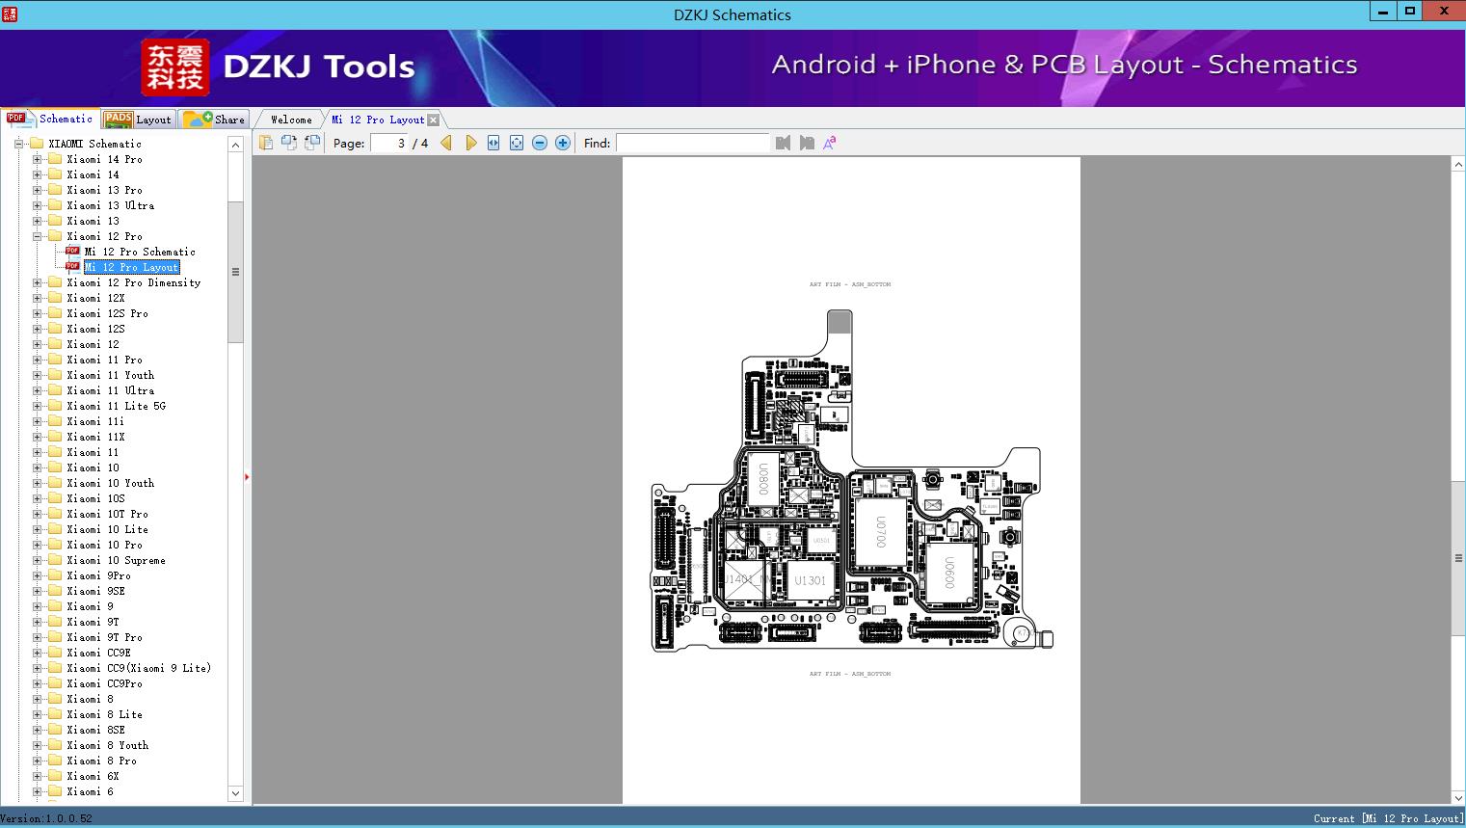Click the fit page icon
The width and height of the screenshot is (1466, 828).
[x=517, y=143]
